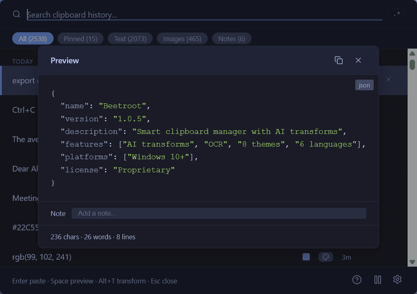Select the Ctrl+C clipboard entry
This screenshot has height=294, width=417.
pos(25,110)
